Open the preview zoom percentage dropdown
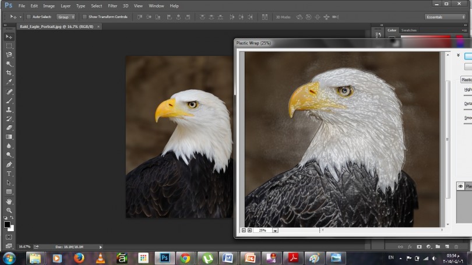This screenshot has height=265, width=472. [x=275, y=231]
